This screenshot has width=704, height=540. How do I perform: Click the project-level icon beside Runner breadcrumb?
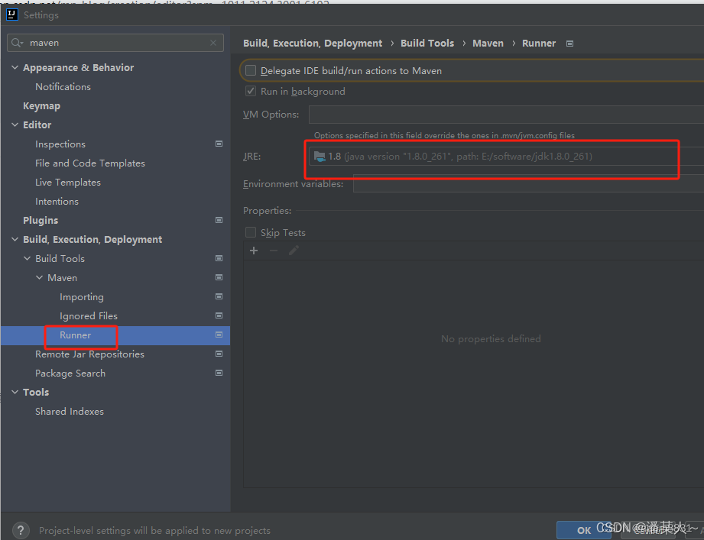569,44
